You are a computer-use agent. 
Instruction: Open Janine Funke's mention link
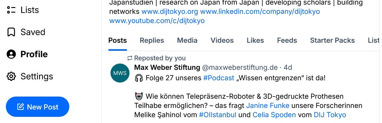click(268, 106)
